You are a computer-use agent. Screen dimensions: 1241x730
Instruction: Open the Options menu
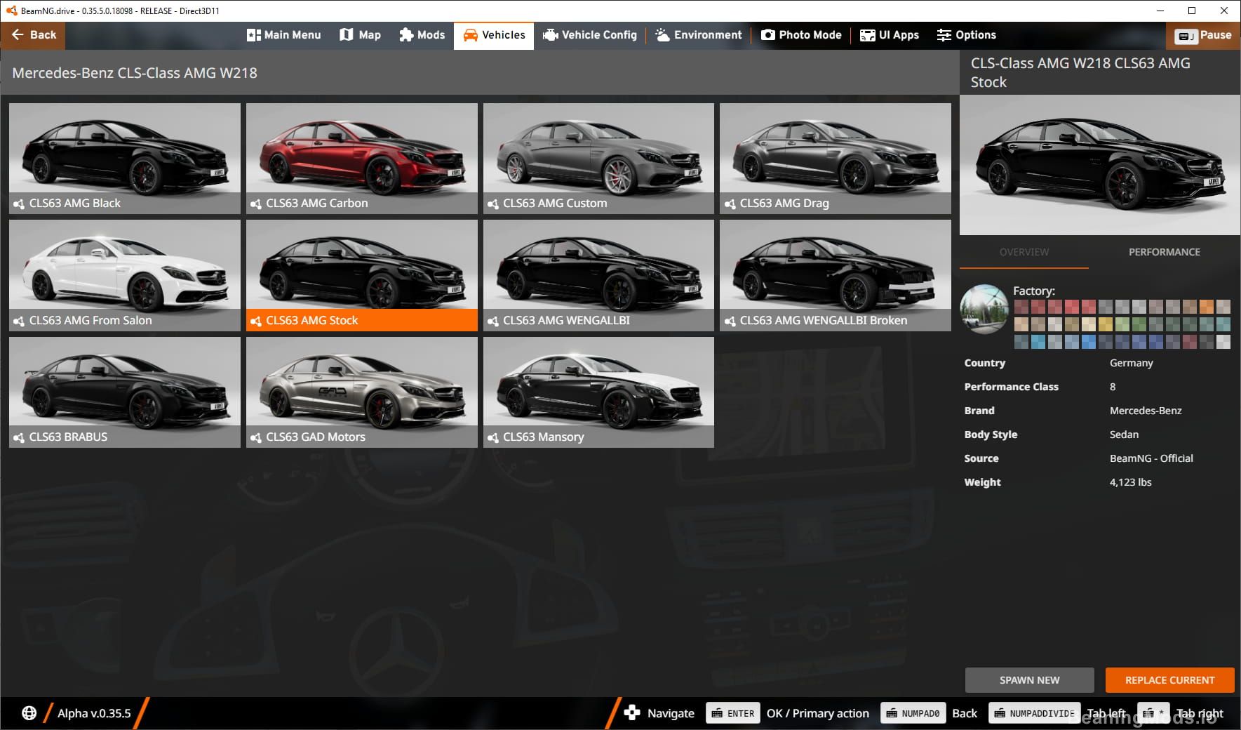coord(966,35)
